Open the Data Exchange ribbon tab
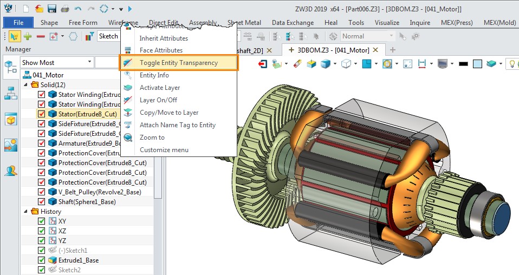 [293, 23]
